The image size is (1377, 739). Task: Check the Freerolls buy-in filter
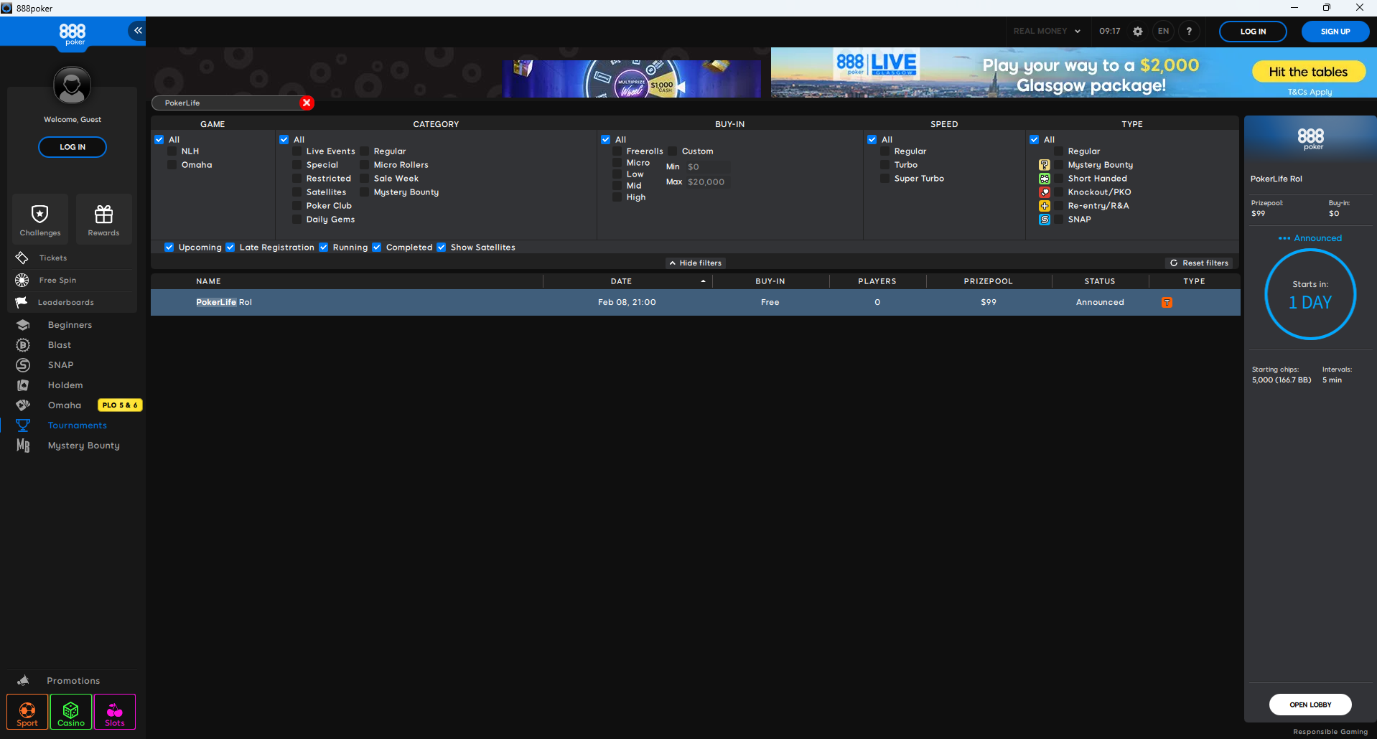(x=617, y=151)
